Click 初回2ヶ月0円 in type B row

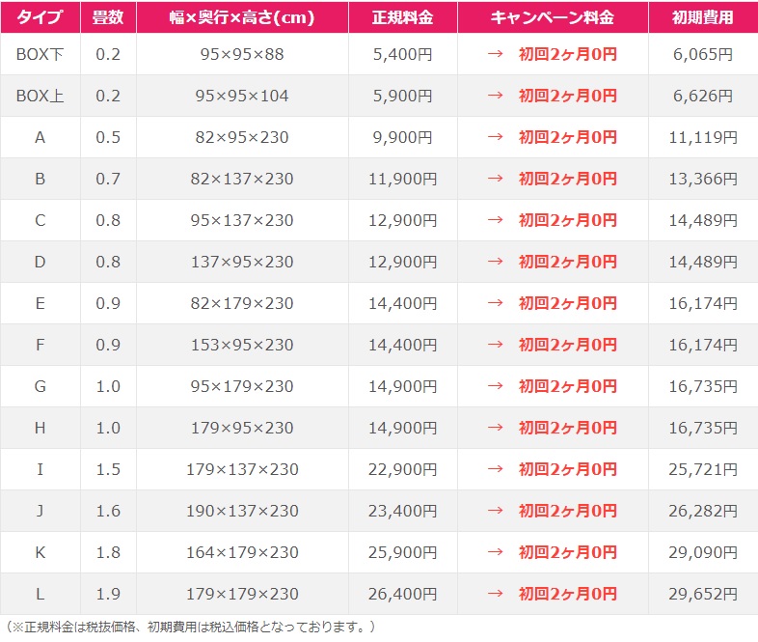568,179
